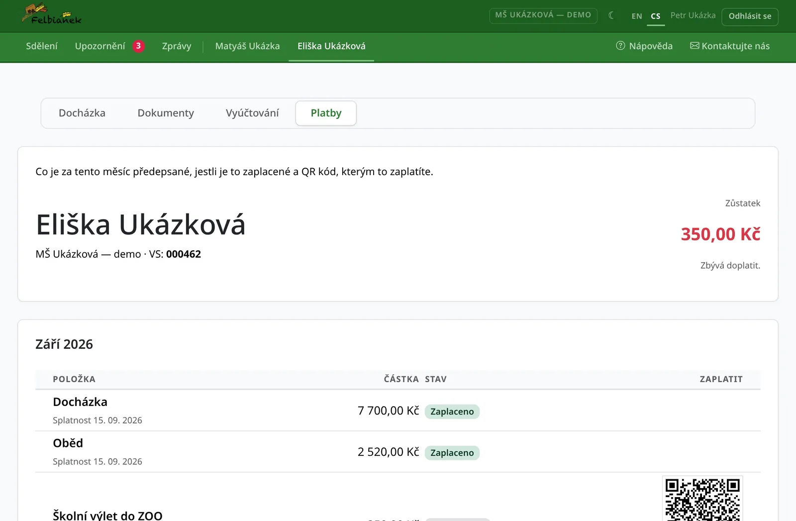
Task: Click the Nápověda question mark icon
Action: pos(620,46)
